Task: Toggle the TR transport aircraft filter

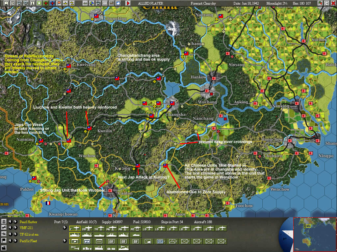Action: (x=99, y=229)
